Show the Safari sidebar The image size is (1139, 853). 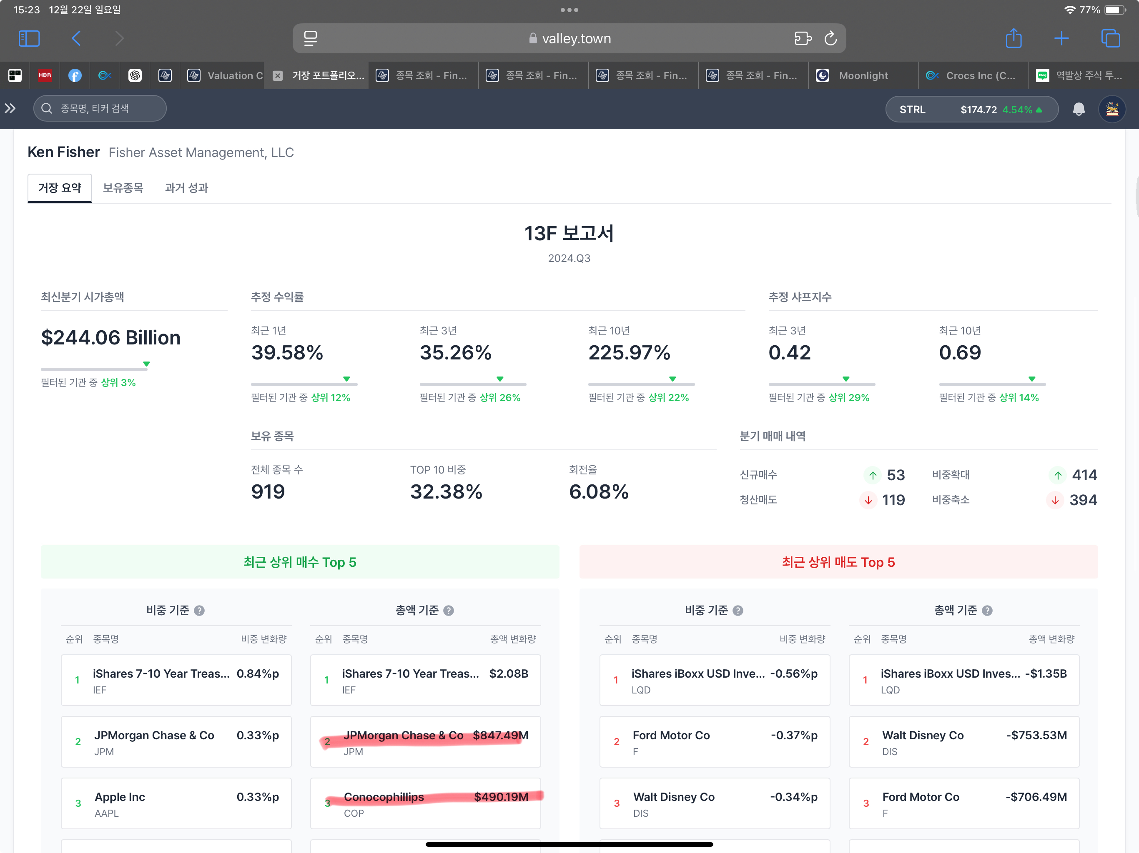click(29, 38)
